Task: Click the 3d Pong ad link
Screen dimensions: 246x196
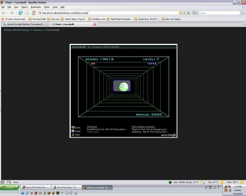Action: tap(92, 126)
